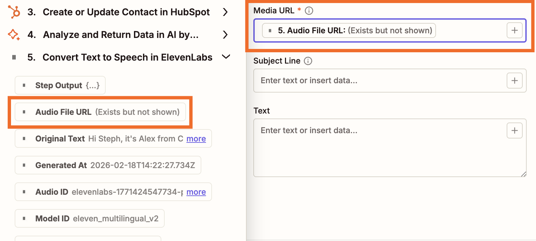
Task: Click the 'Media URL' field label
Action: [274, 11]
